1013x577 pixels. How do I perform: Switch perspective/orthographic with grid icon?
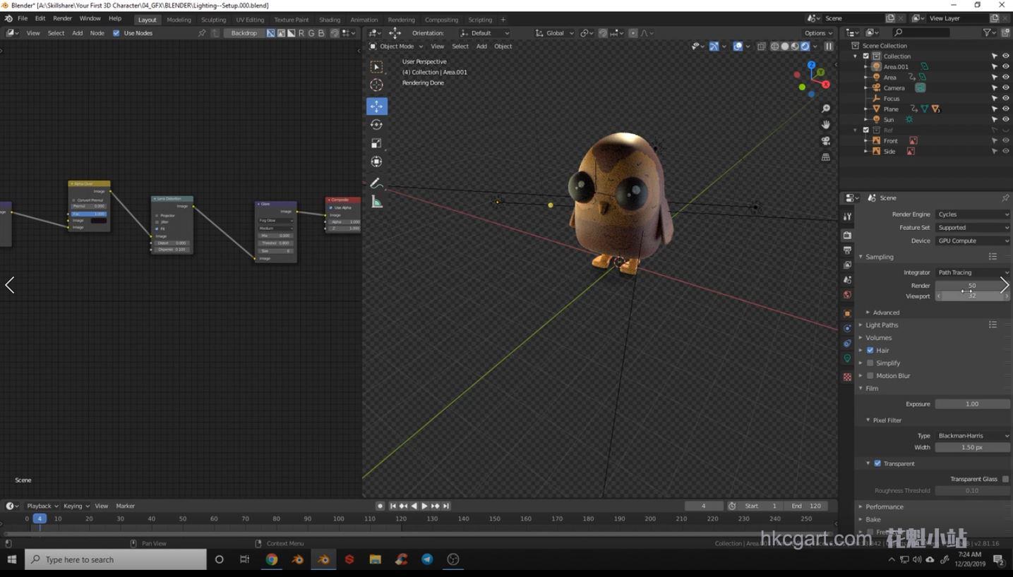[825, 157]
